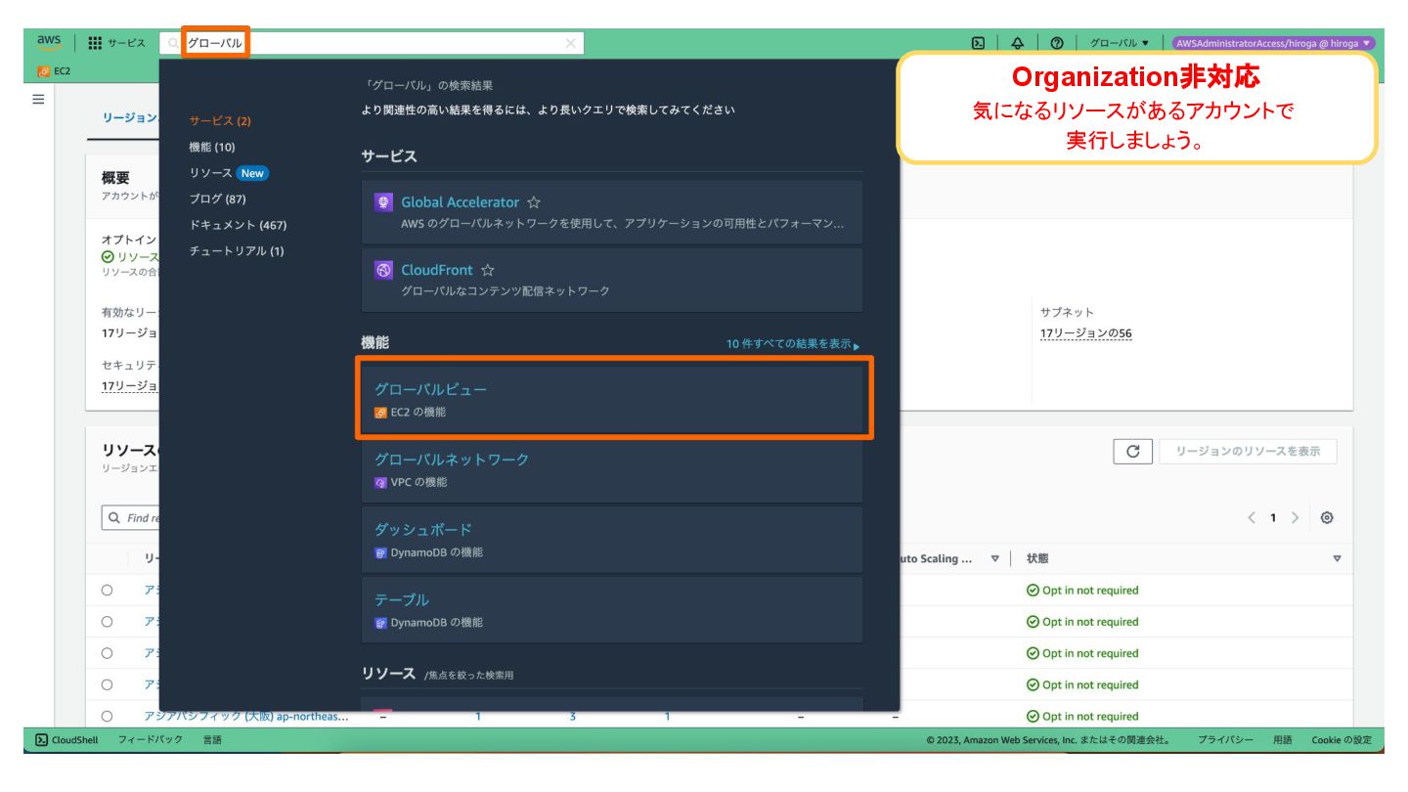Open 用語 footer link

pos(1282,740)
